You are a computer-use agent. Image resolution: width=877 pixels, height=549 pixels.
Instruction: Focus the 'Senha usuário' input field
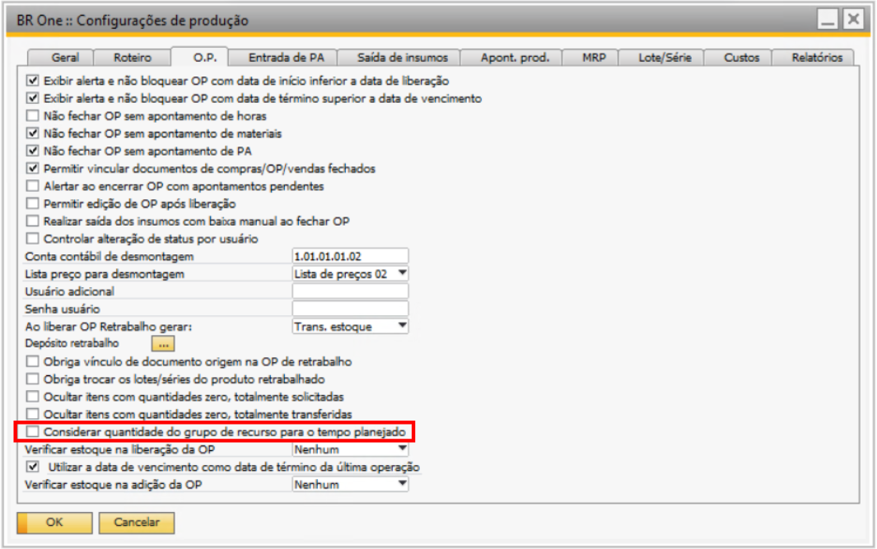[x=351, y=309]
